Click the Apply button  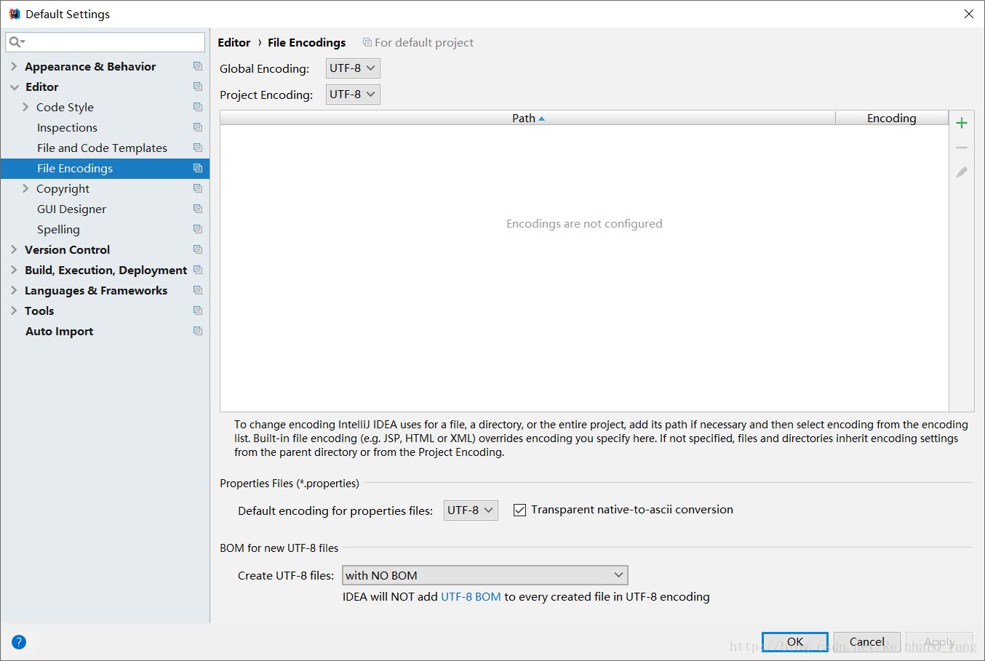(939, 642)
